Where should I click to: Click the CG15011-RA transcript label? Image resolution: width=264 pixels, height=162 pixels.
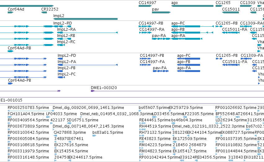pos(235,29)
